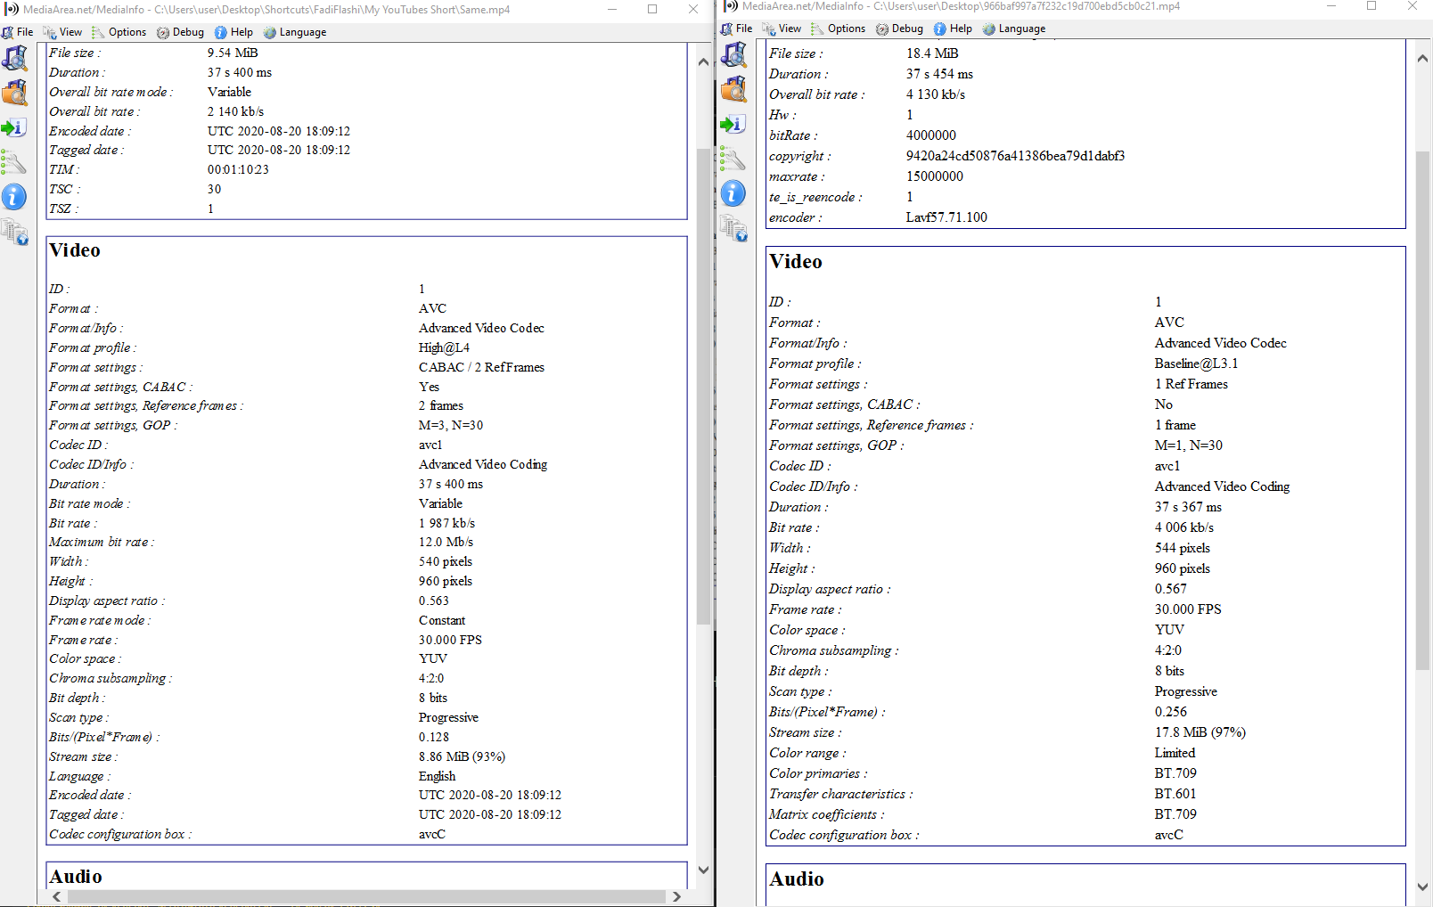Click Color range value Limited
The width and height of the screenshot is (1433, 907).
pyautogui.click(x=1175, y=753)
